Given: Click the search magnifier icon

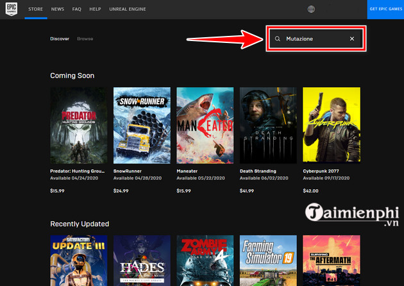Looking at the screenshot, I should point(278,38).
